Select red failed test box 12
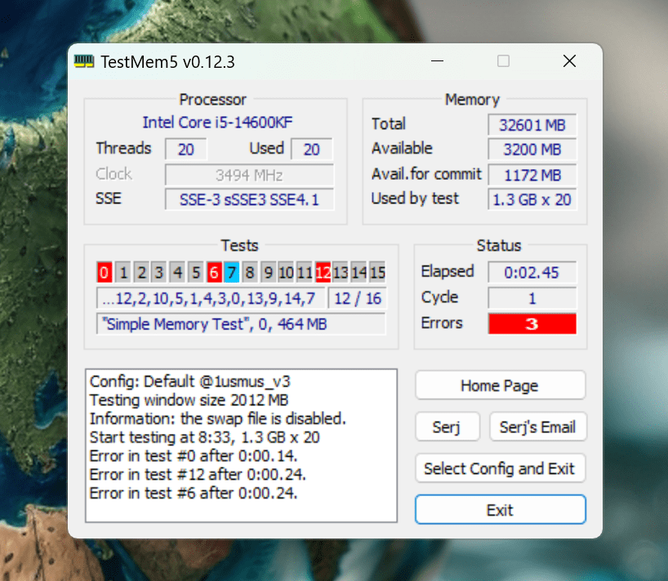This screenshot has width=668, height=581. pyautogui.click(x=323, y=272)
